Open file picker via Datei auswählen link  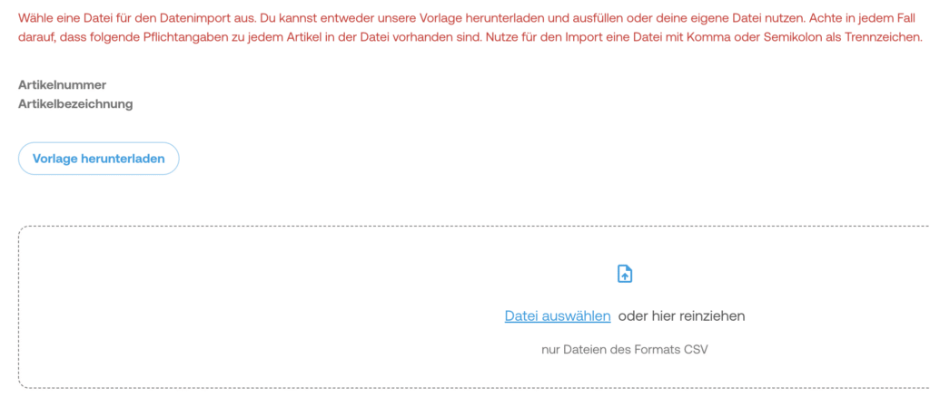point(558,316)
